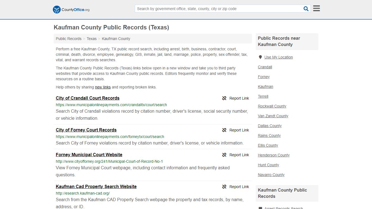
Task: Open Hunt County records
Action: 269,165
